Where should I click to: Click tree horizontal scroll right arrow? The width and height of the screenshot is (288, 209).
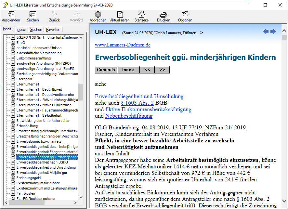click(x=75, y=202)
